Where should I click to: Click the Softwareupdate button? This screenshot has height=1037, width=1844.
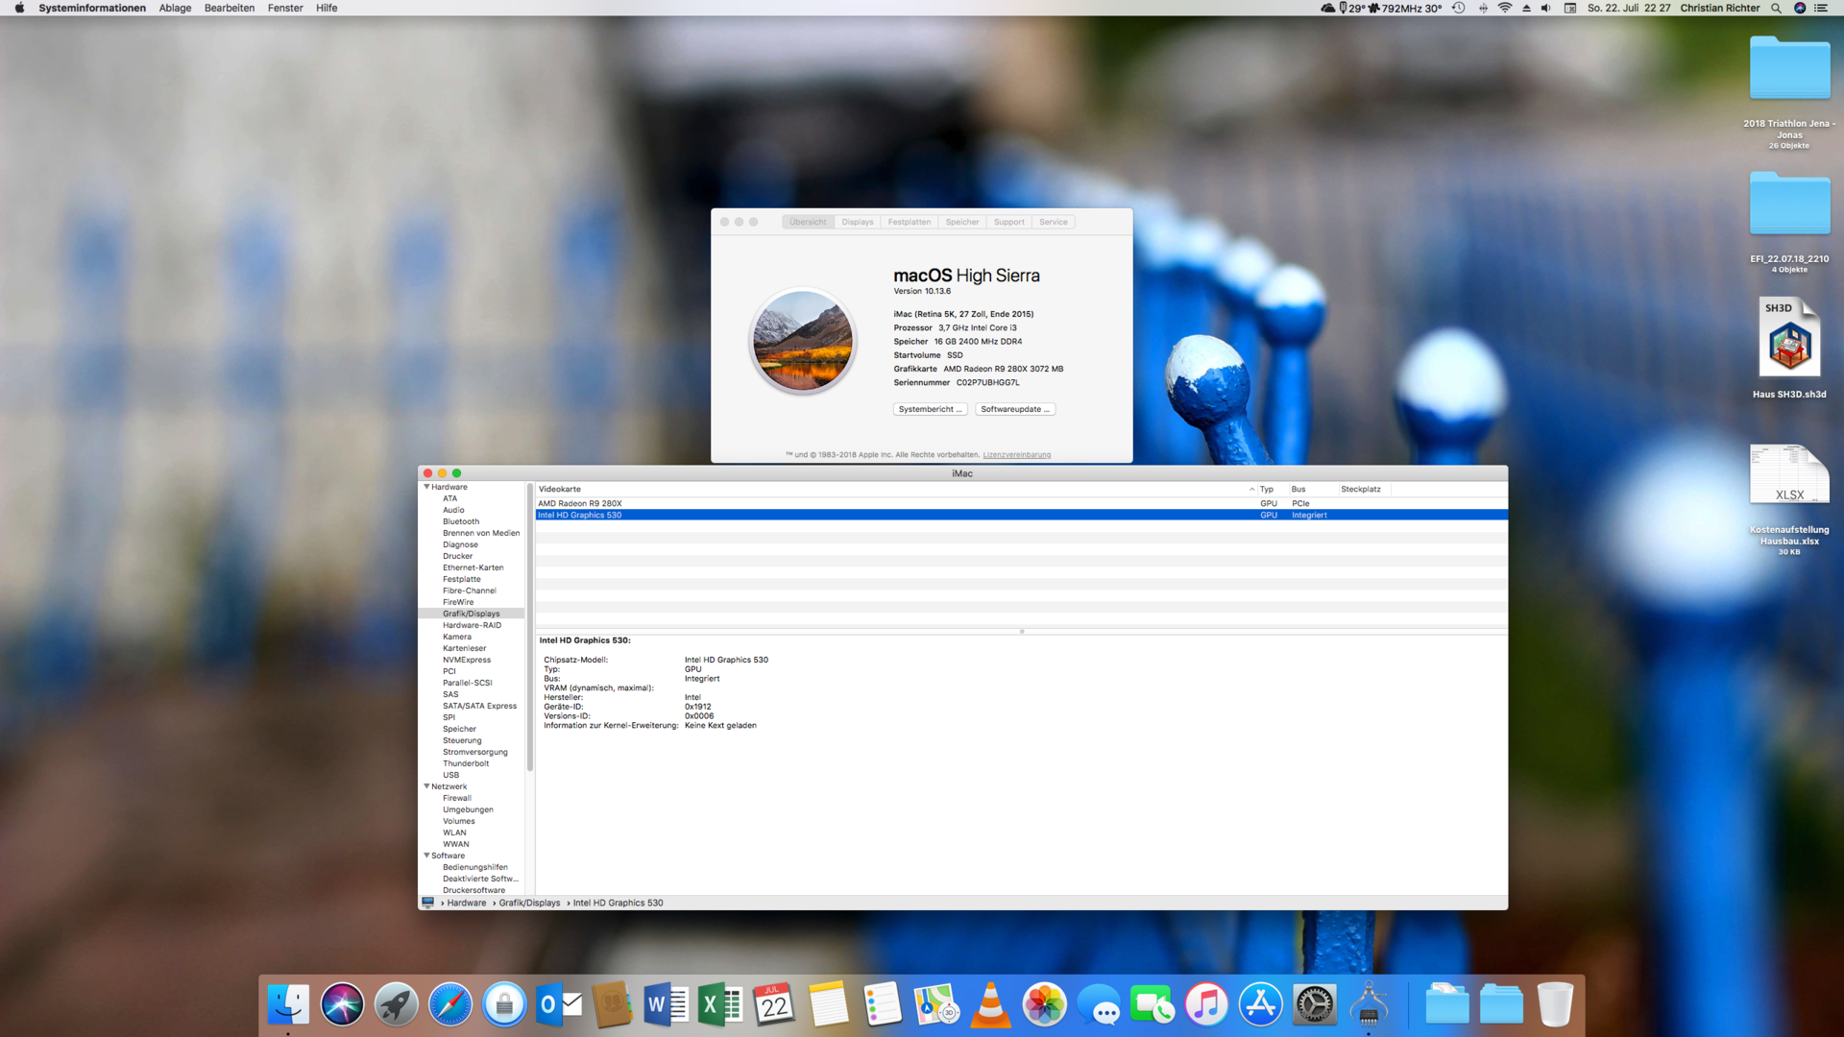pyautogui.click(x=1015, y=409)
